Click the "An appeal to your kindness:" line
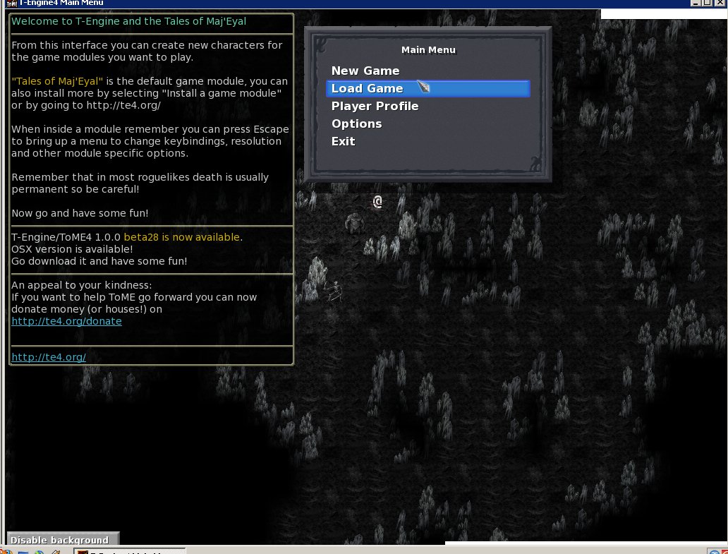728x554 pixels. (x=82, y=285)
